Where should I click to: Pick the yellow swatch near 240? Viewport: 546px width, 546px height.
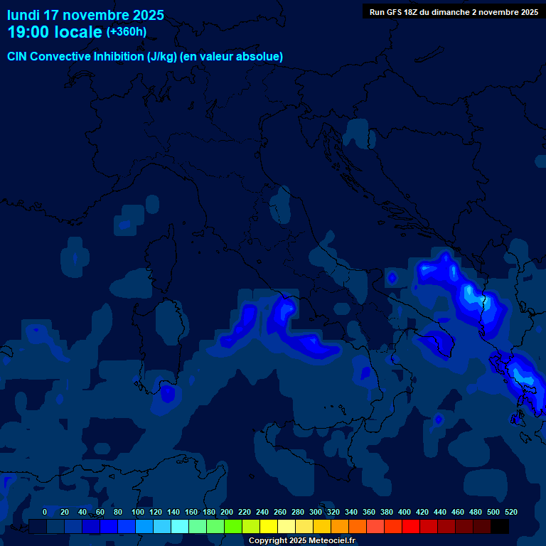coord(269,527)
